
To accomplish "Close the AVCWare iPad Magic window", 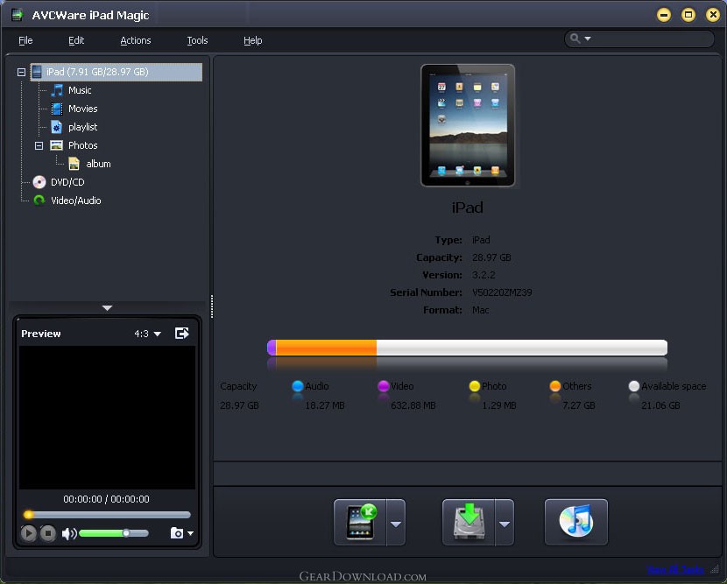I will tap(713, 15).
